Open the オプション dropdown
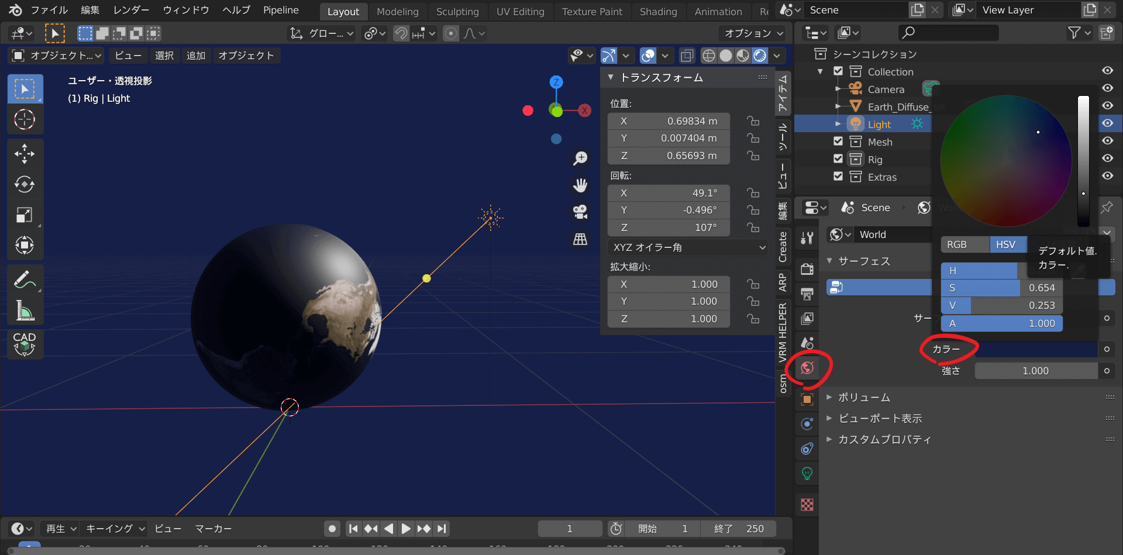Screen dimensions: 1123x555 753,33
